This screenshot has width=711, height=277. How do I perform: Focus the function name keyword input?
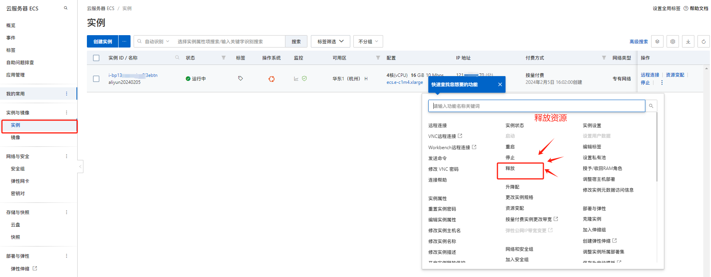point(537,106)
